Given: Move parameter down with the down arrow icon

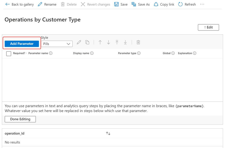Looking at the screenshot, I should coord(108,42).
